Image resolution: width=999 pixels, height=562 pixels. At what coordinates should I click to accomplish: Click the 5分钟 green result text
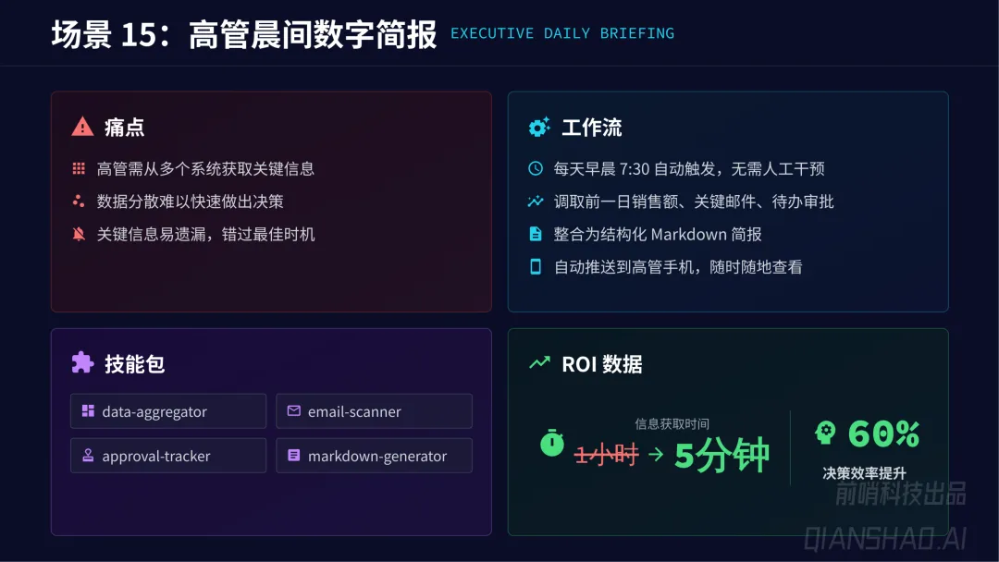721,455
